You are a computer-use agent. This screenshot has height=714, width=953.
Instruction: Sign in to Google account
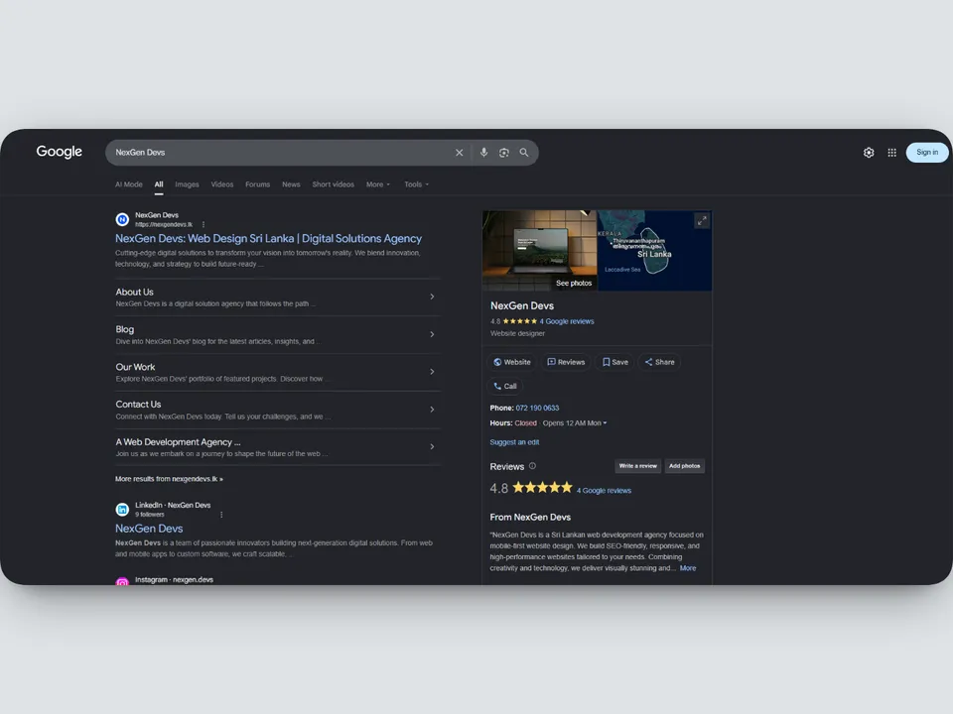[927, 153]
